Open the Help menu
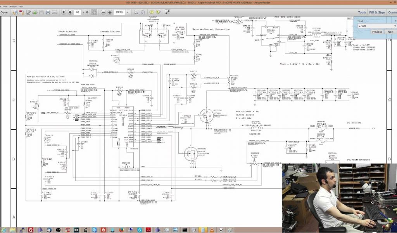Screen dimensions: 397x233 click(21, 7)
